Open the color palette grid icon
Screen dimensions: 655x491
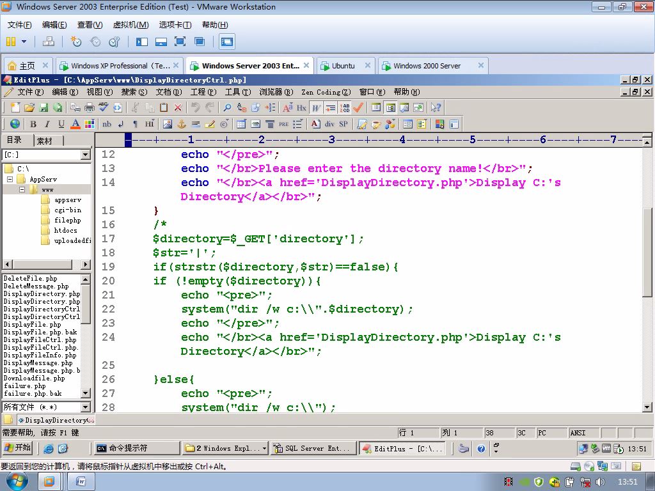90,124
